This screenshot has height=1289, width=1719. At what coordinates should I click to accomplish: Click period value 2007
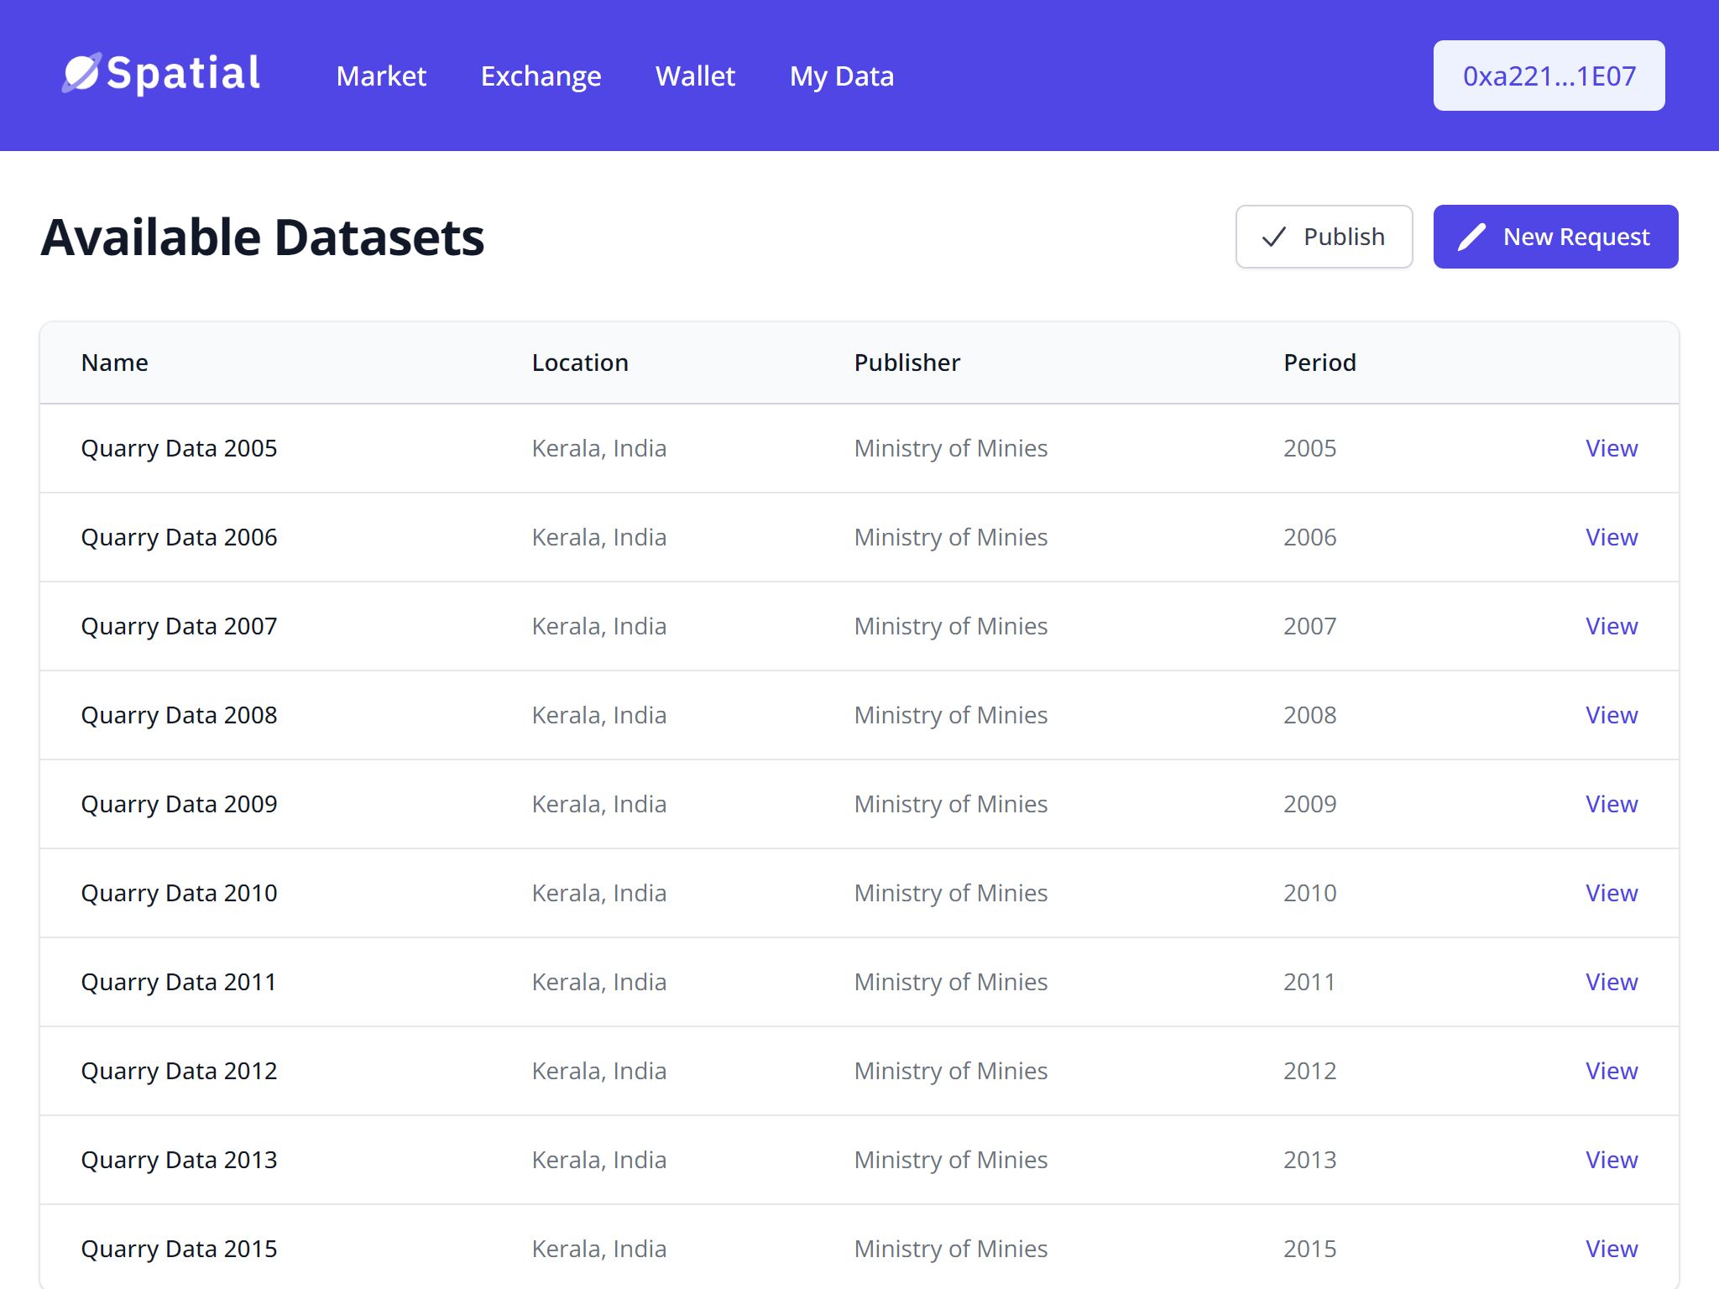tap(1309, 626)
